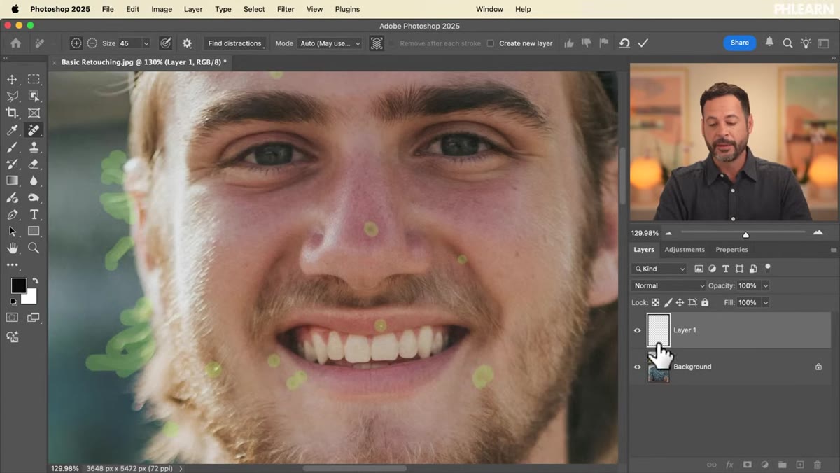Select the Crop tool
The height and width of the screenshot is (473, 840).
pos(12,113)
